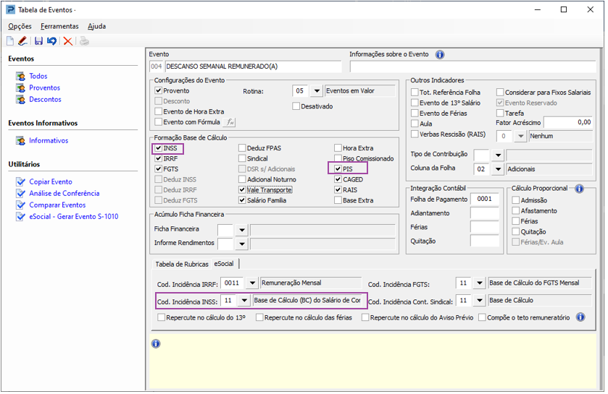Viewport: 608px width, 394px height.
Task: Open the Rotina dropdown
Action: click(x=317, y=91)
